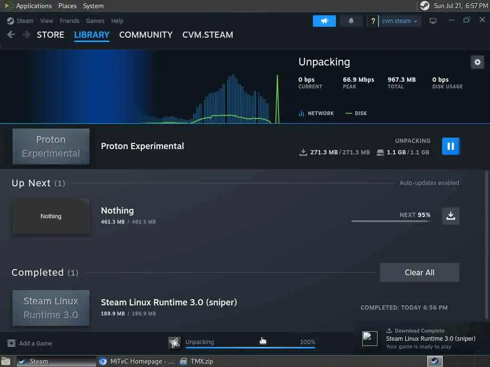490x367 pixels.
Task: Open the cvm.steam account dropdown
Action: (x=400, y=21)
